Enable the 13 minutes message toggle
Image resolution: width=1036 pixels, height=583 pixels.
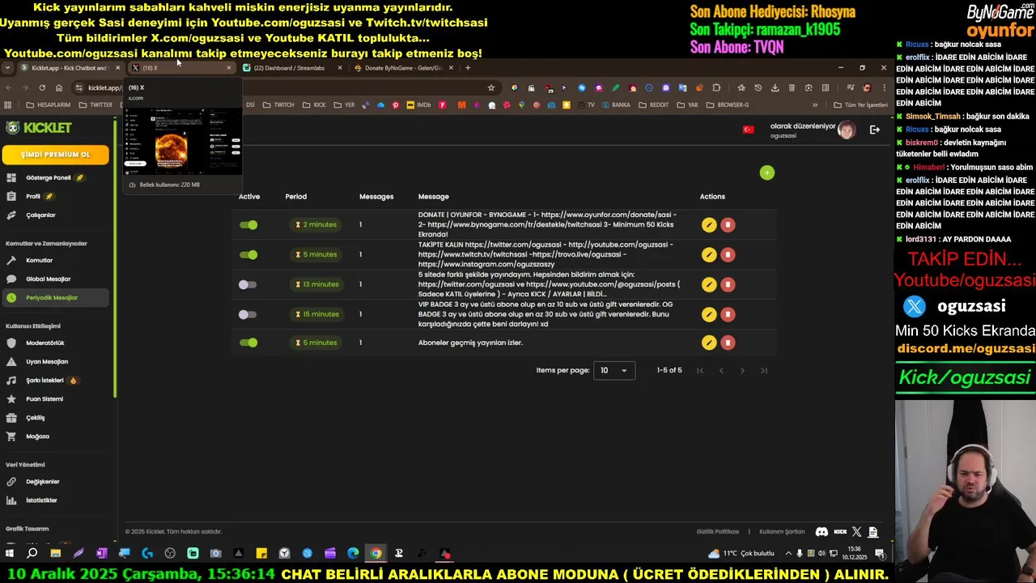248,284
